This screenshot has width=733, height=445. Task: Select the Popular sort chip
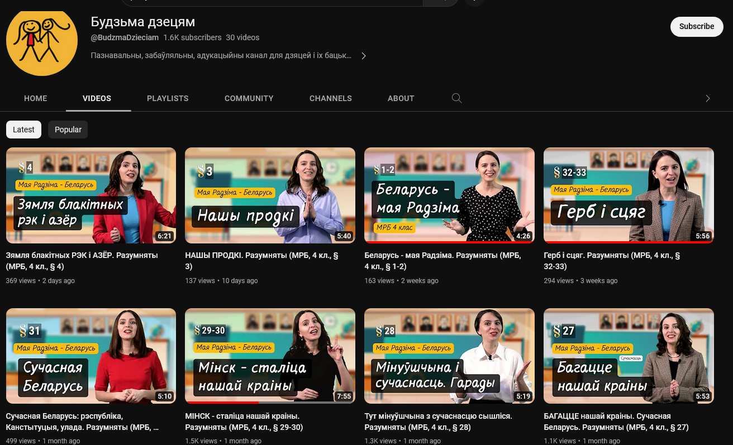pyautogui.click(x=68, y=130)
